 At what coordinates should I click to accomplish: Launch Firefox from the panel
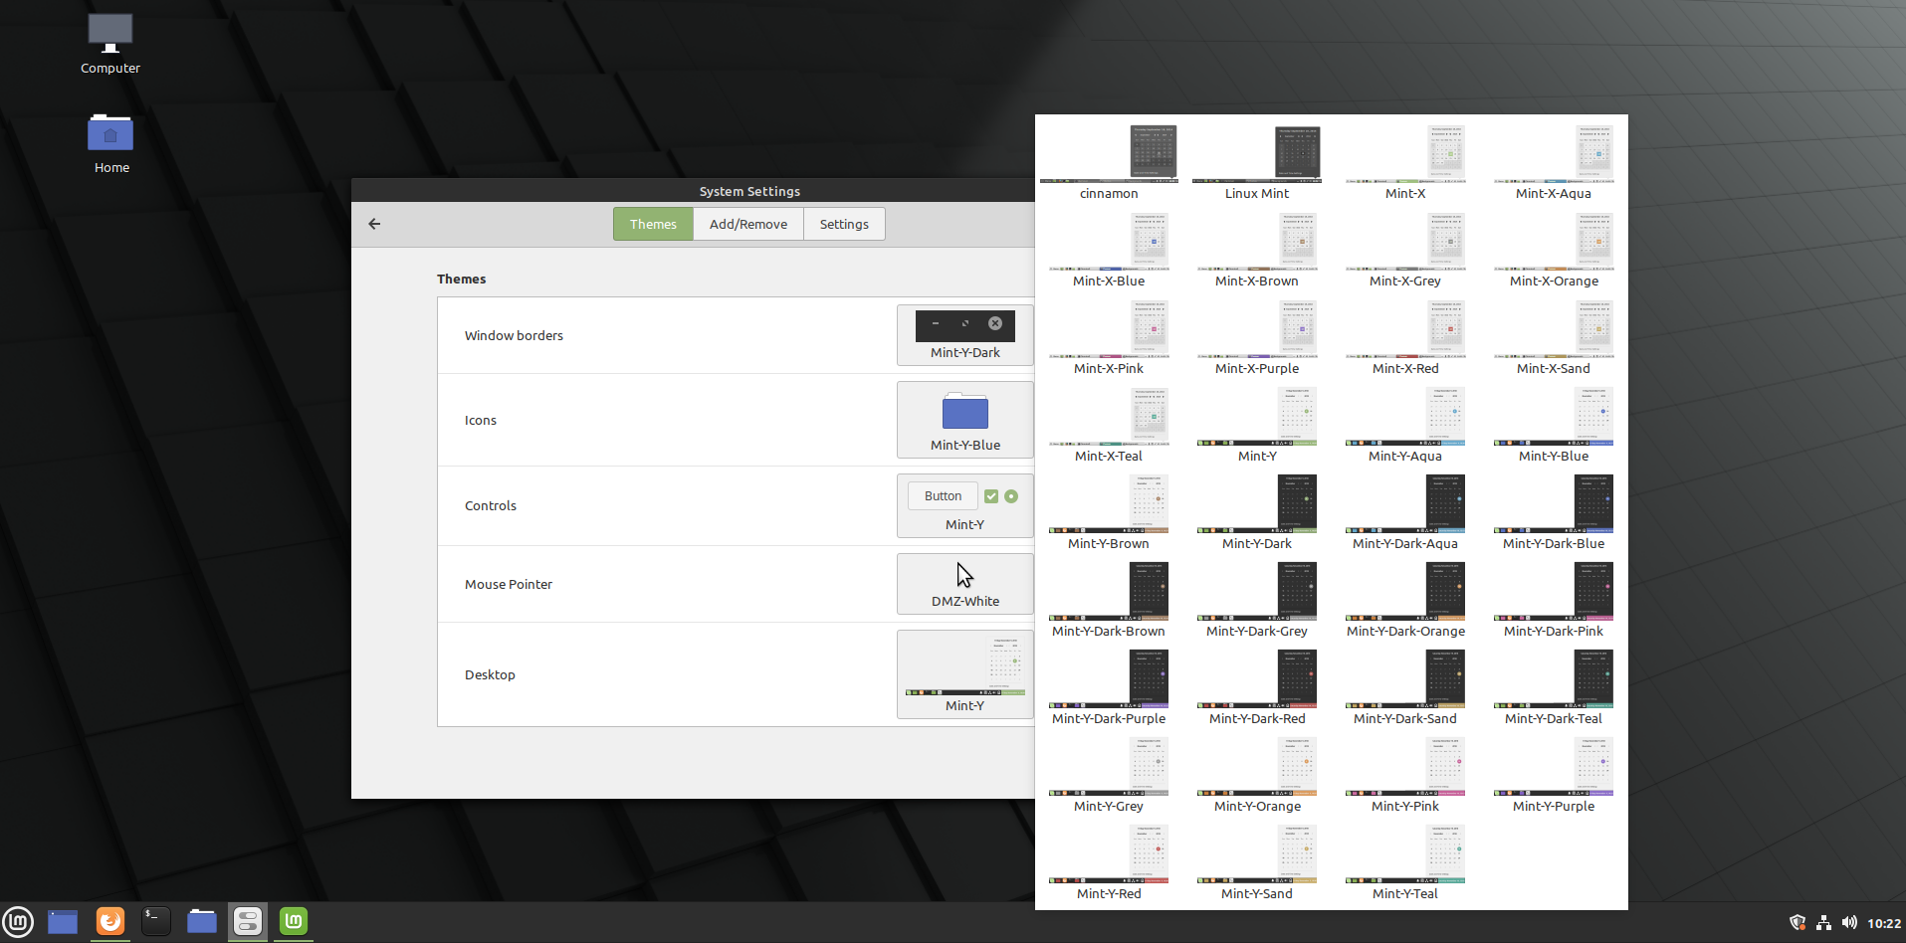pyautogui.click(x=110, y=922)
